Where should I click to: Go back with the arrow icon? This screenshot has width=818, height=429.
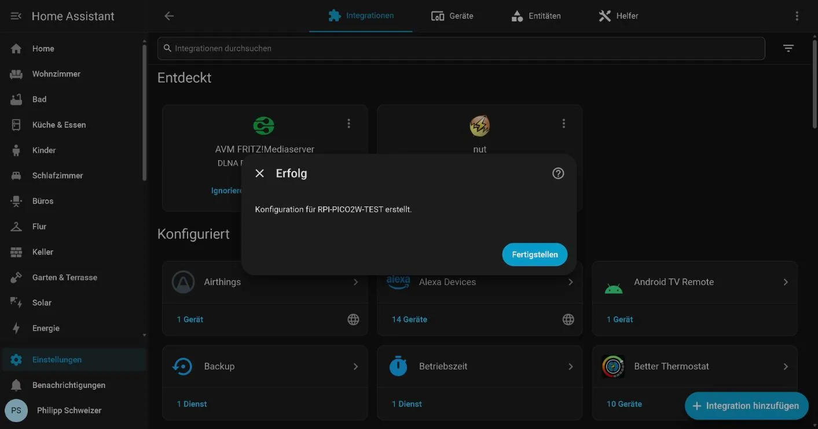[169, 16]
